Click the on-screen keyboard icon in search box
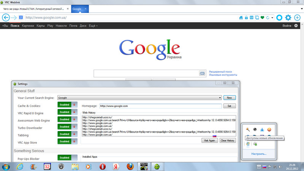 (x=202, y=73)
